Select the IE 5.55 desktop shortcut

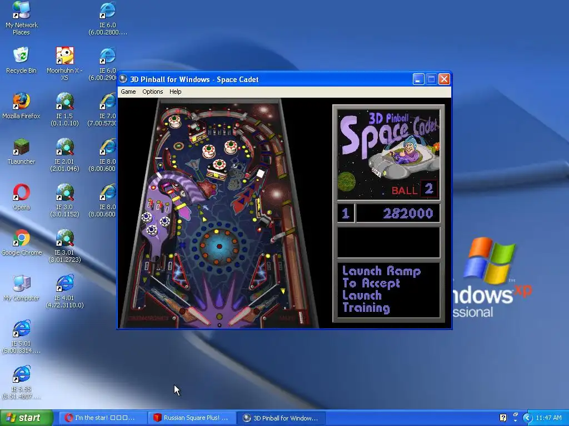click(22, 383)
